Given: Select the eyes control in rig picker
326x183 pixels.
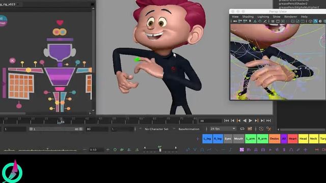Looking at the screenshot, I should tap(60, 32).
